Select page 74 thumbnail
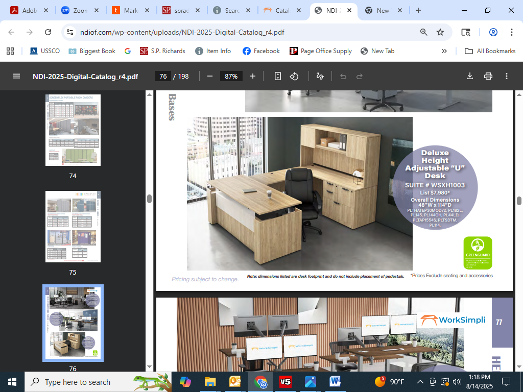Screen dimensions: 523x392 (73, 130)
